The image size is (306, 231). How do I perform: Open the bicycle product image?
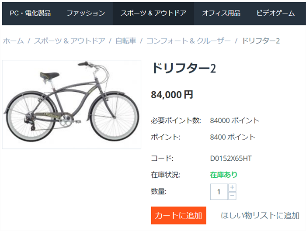click(x=72, y=104)
